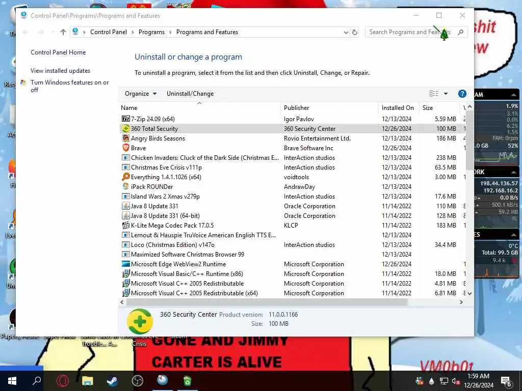Open Control Panel Home link
This screenshot has height=391, width=522.
pyautogui.click(x=58, y=52)
